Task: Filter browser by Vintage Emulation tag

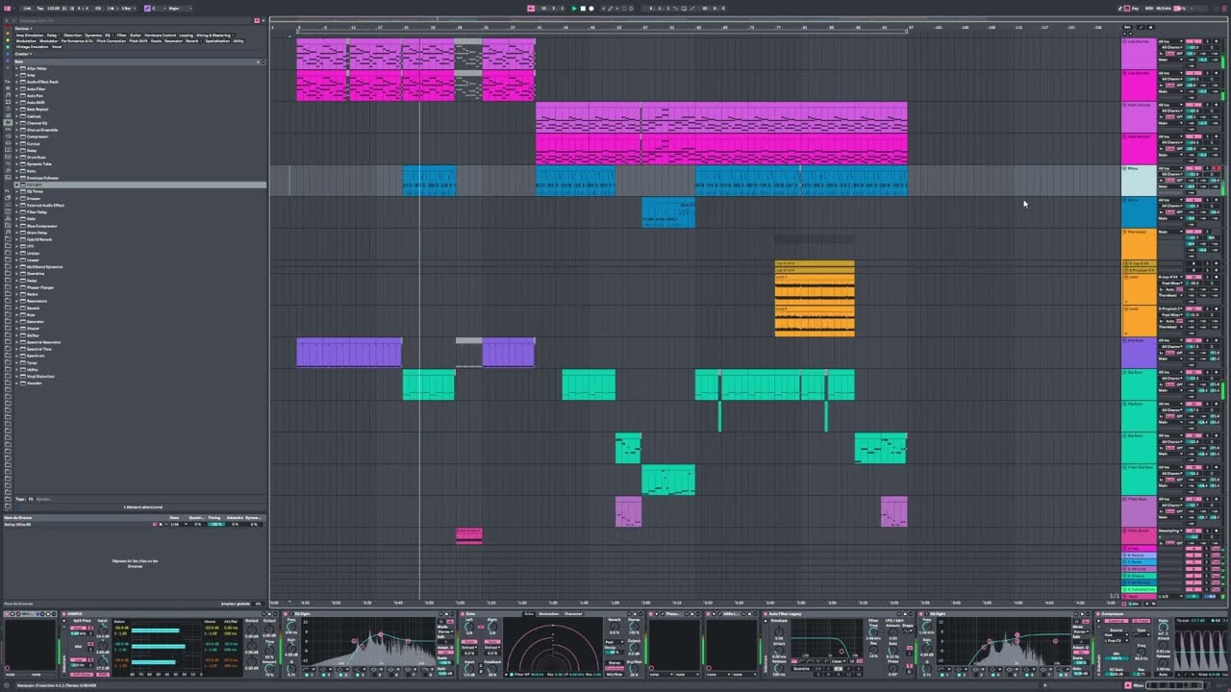Action: [x=32, y=46]
